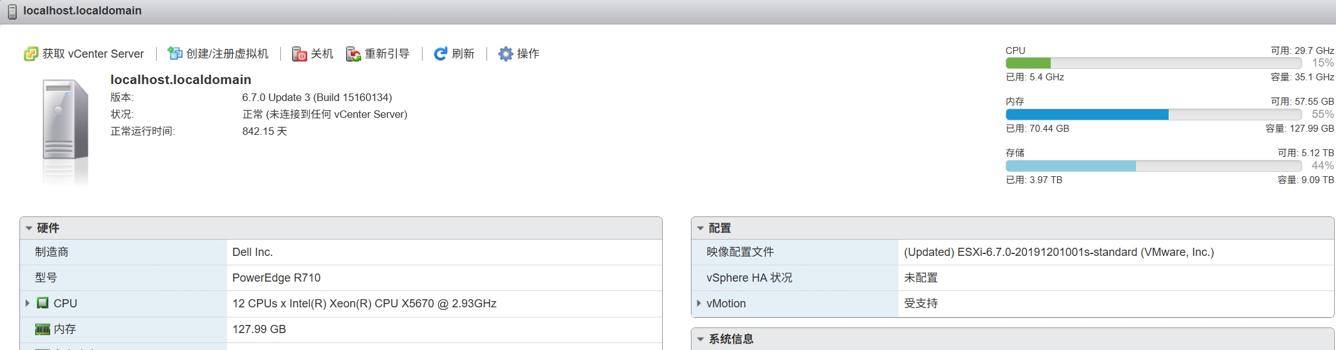Collapse the 配置 panel
Image resolution: width=1336 pixels, height=350 pixels.
(700, 228)
